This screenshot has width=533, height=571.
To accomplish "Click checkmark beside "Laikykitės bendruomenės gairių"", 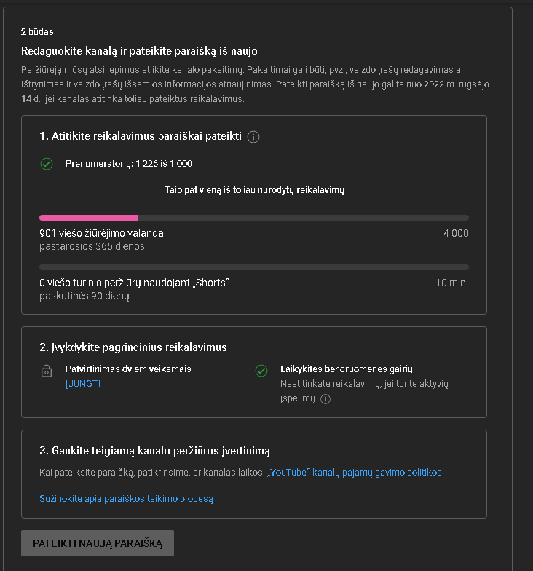I will pyautogui.click(x=261, y=371).
